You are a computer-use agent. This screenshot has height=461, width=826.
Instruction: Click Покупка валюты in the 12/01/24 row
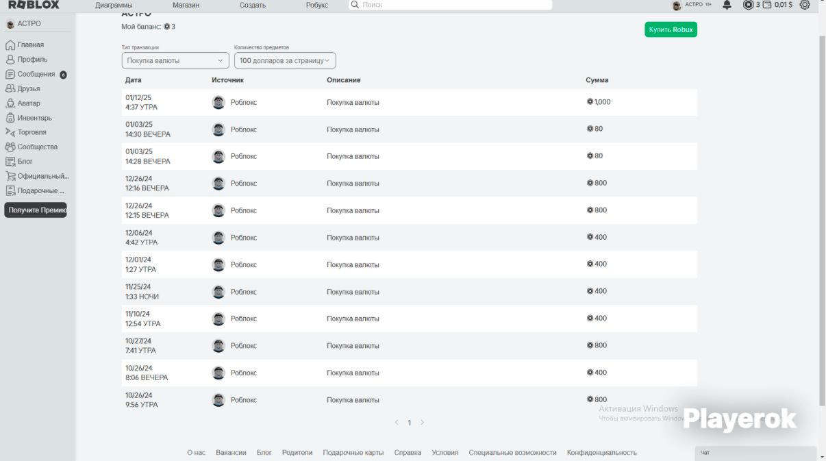(353, 264)
